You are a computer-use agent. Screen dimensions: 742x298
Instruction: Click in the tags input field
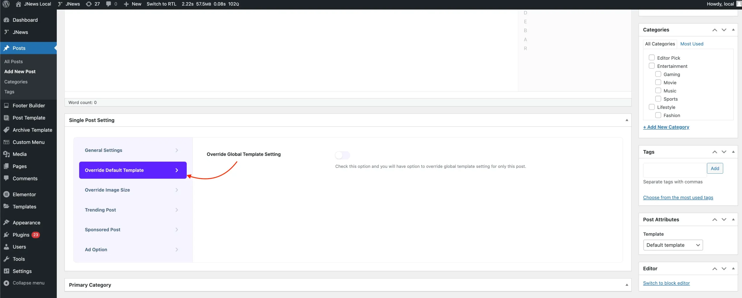pos(674,170)
